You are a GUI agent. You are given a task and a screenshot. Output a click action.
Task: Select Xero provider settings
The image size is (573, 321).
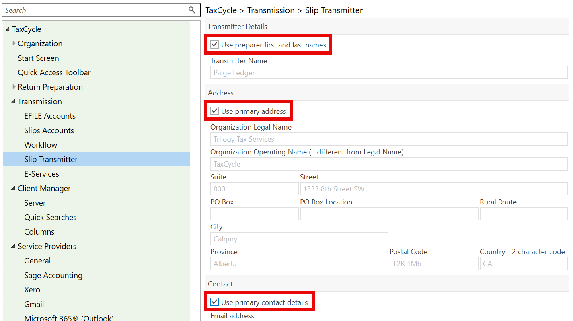click(x=32, y=290)
